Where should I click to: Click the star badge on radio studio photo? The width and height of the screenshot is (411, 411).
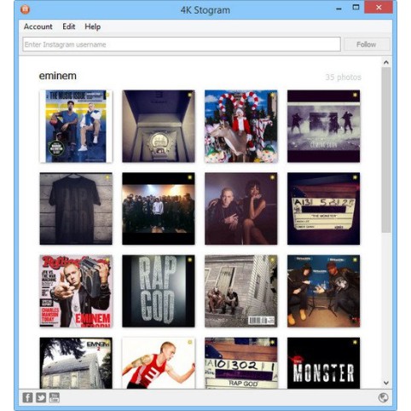click(355, 259)
